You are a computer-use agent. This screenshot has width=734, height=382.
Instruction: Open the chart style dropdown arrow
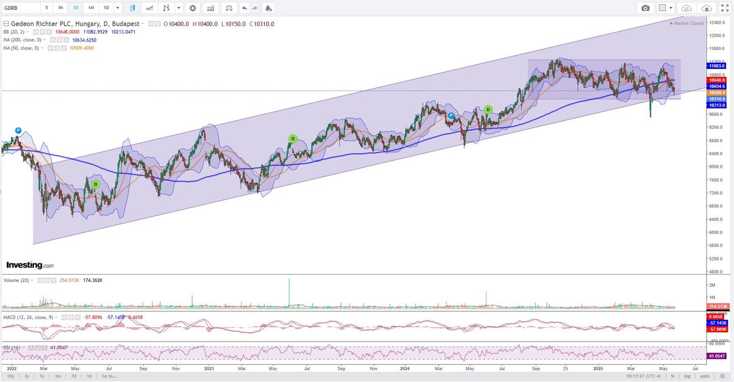[179, 8]
